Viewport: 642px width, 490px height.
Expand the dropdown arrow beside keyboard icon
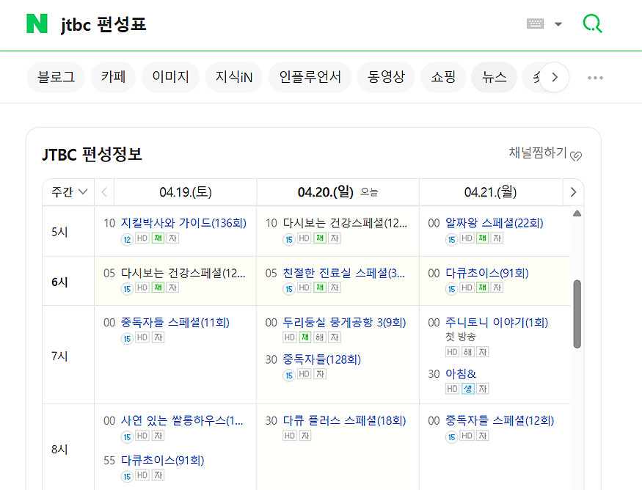tap(558, 24)
